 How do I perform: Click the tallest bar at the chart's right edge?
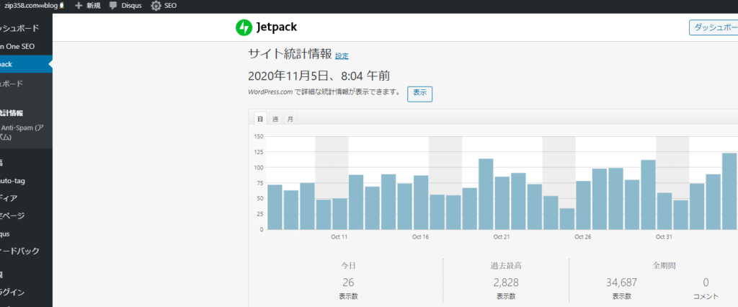tap(729, 191)
